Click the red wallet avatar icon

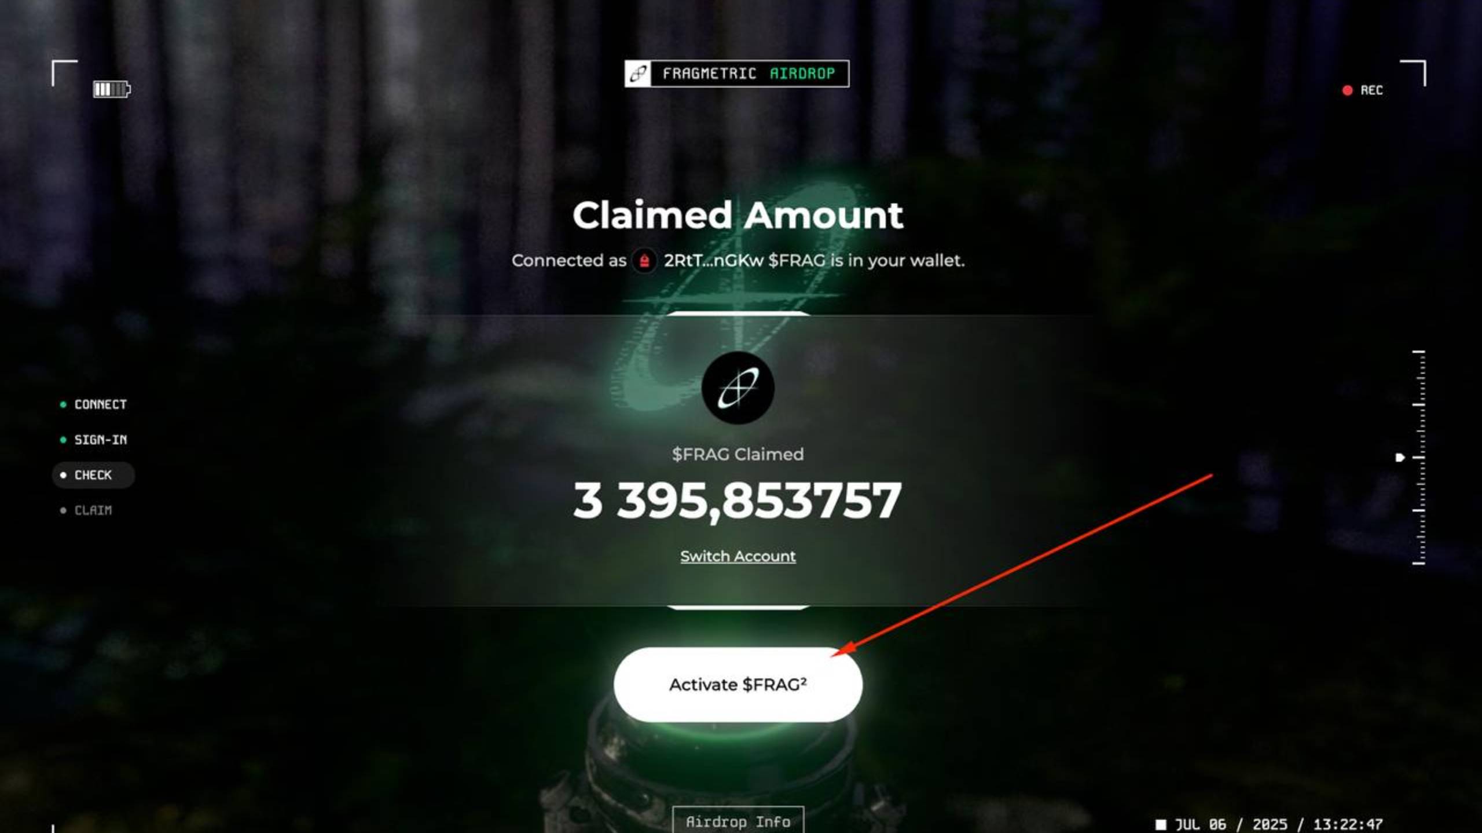pos(644,261)
